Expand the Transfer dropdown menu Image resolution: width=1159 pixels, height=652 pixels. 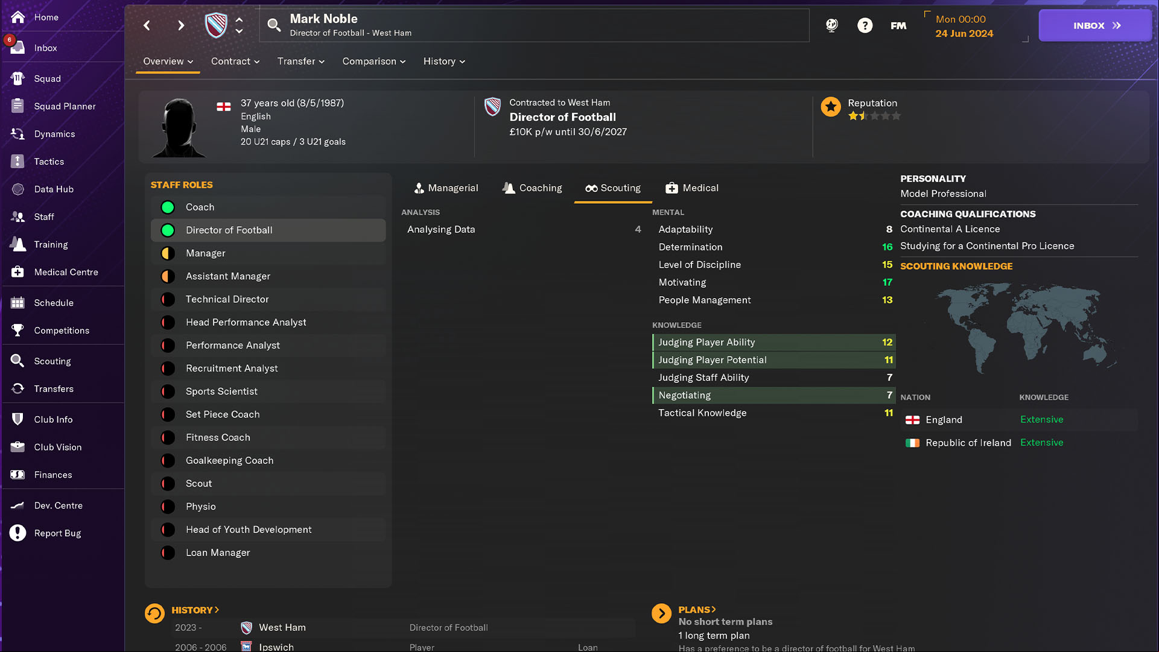pyautogui.click(x=300, y=61)
